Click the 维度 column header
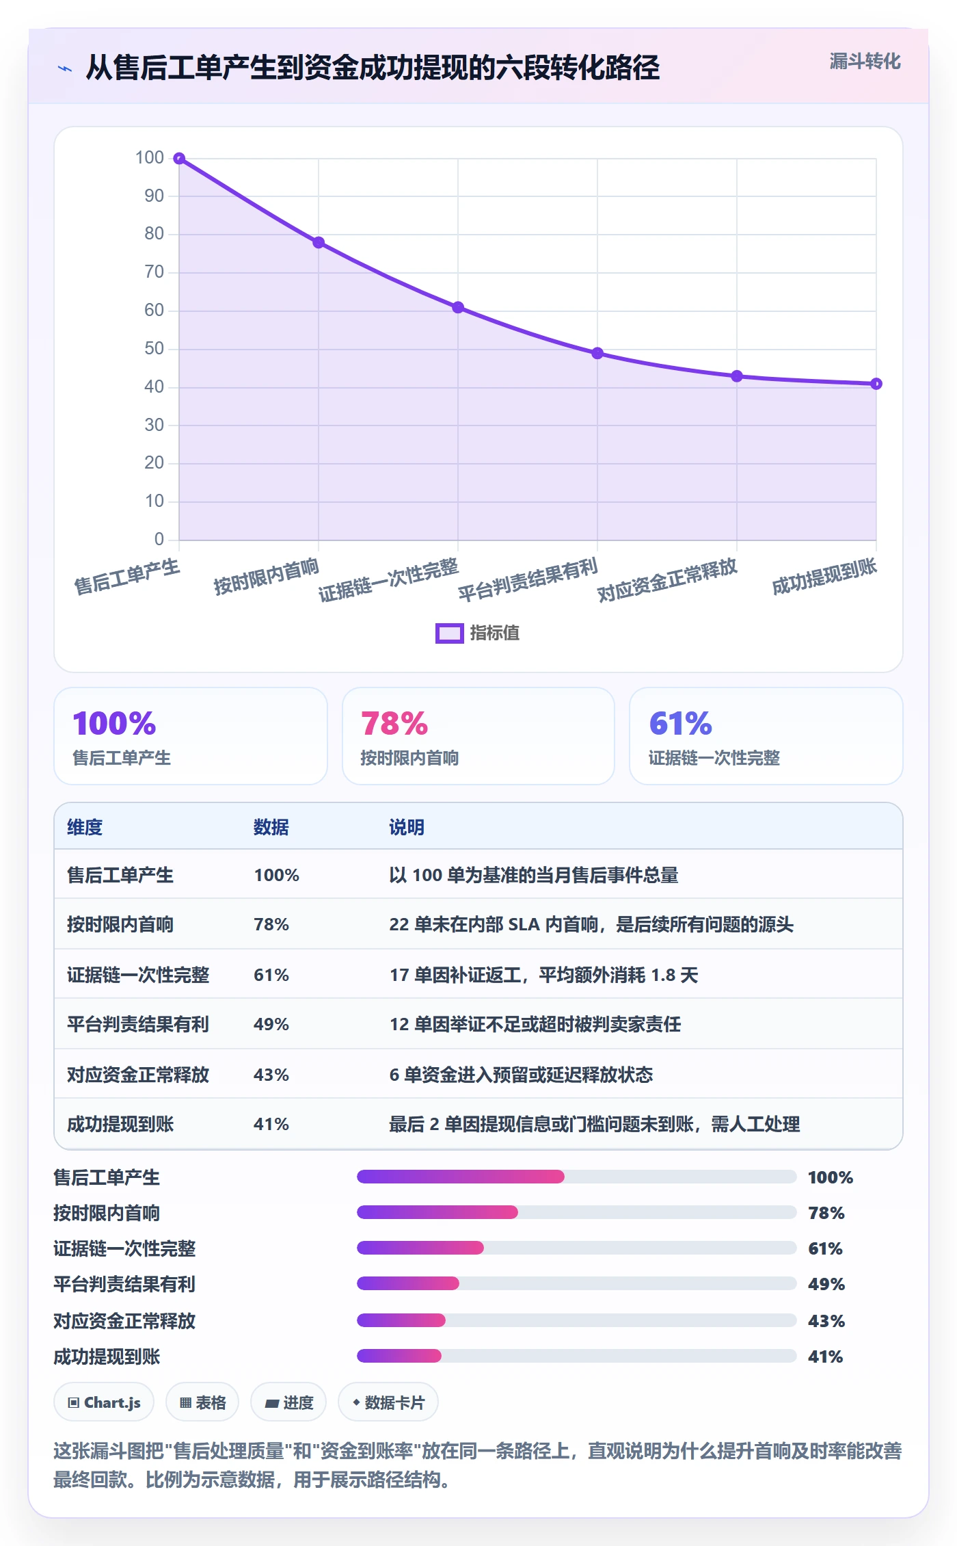Image resolution: width=957 pixels, height=1546 pixels. coord(85,827)
